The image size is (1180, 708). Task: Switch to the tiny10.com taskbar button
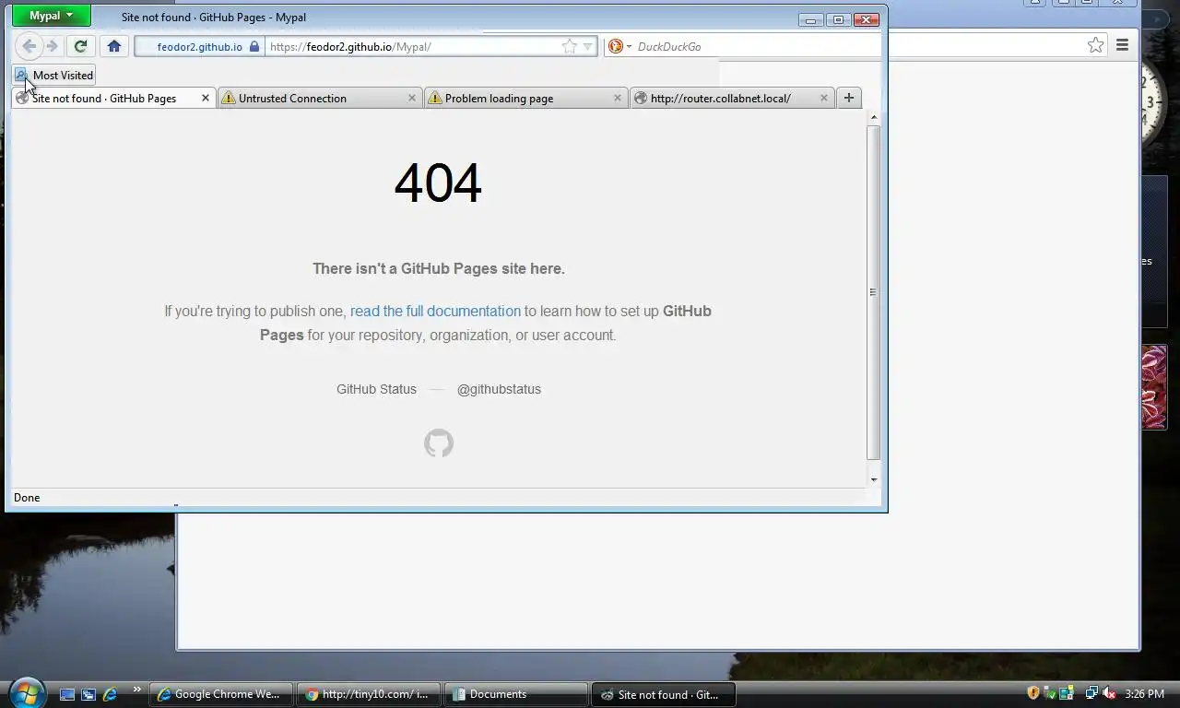tap(369, 694)
